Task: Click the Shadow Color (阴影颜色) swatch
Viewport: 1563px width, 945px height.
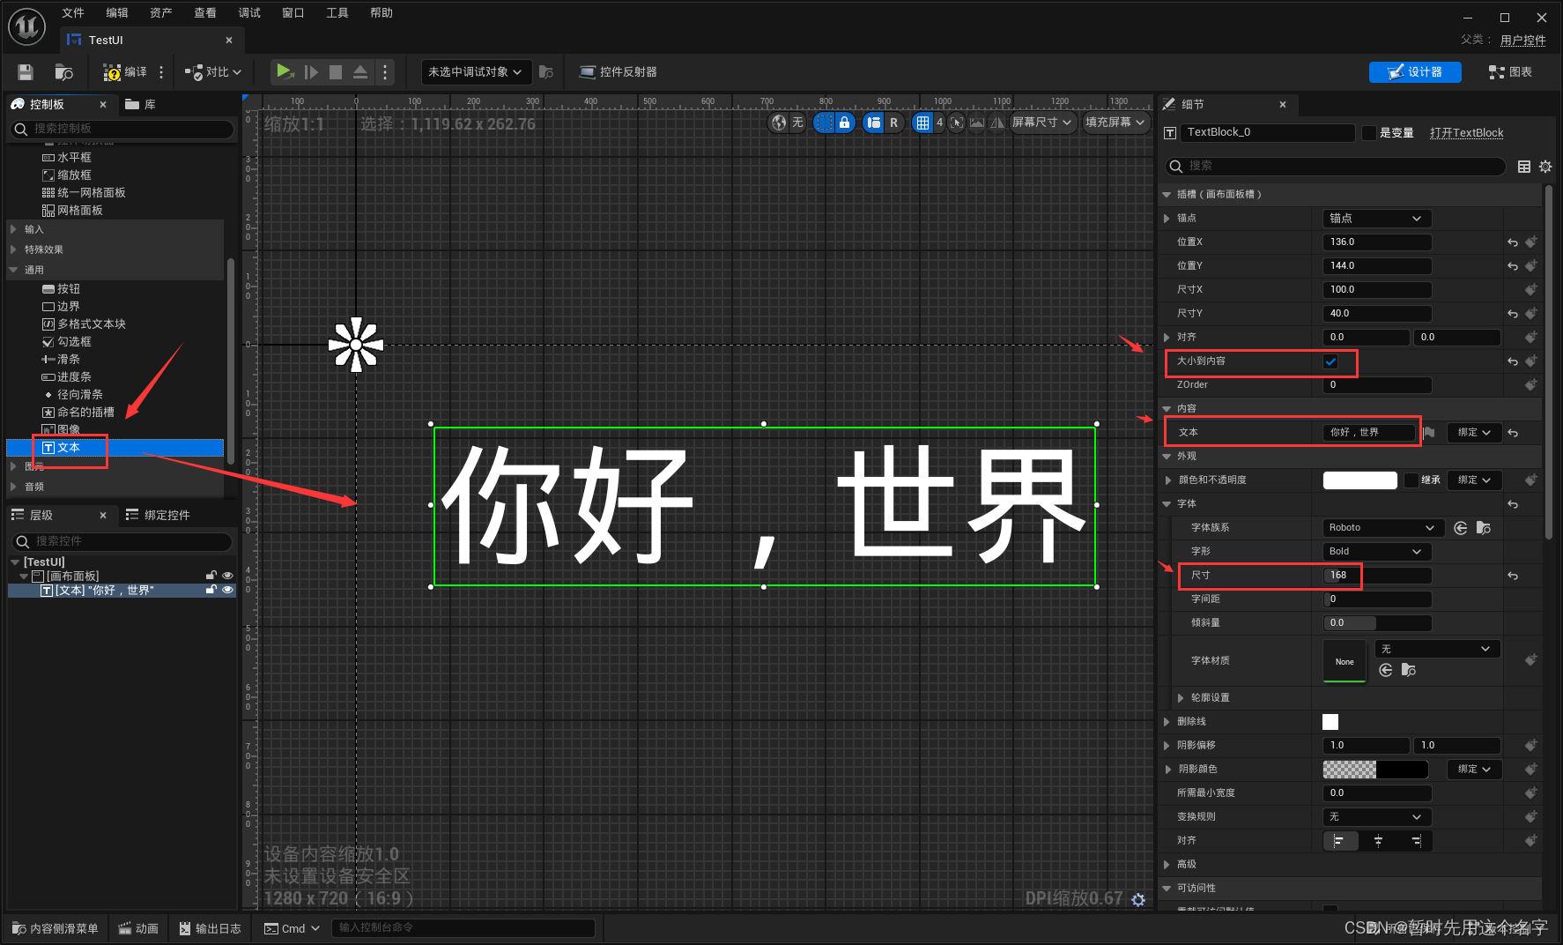Action: pos(1375,770)
